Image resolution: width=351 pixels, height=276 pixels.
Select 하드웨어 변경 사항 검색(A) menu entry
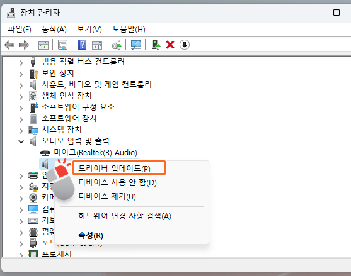(125, 216)
